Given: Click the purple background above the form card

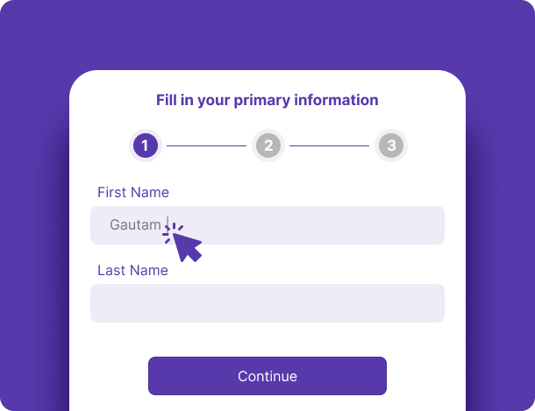Looking at the screenshot, I should click(267, 35).
